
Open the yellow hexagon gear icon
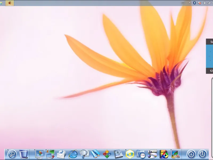click(x=130, y=154)
